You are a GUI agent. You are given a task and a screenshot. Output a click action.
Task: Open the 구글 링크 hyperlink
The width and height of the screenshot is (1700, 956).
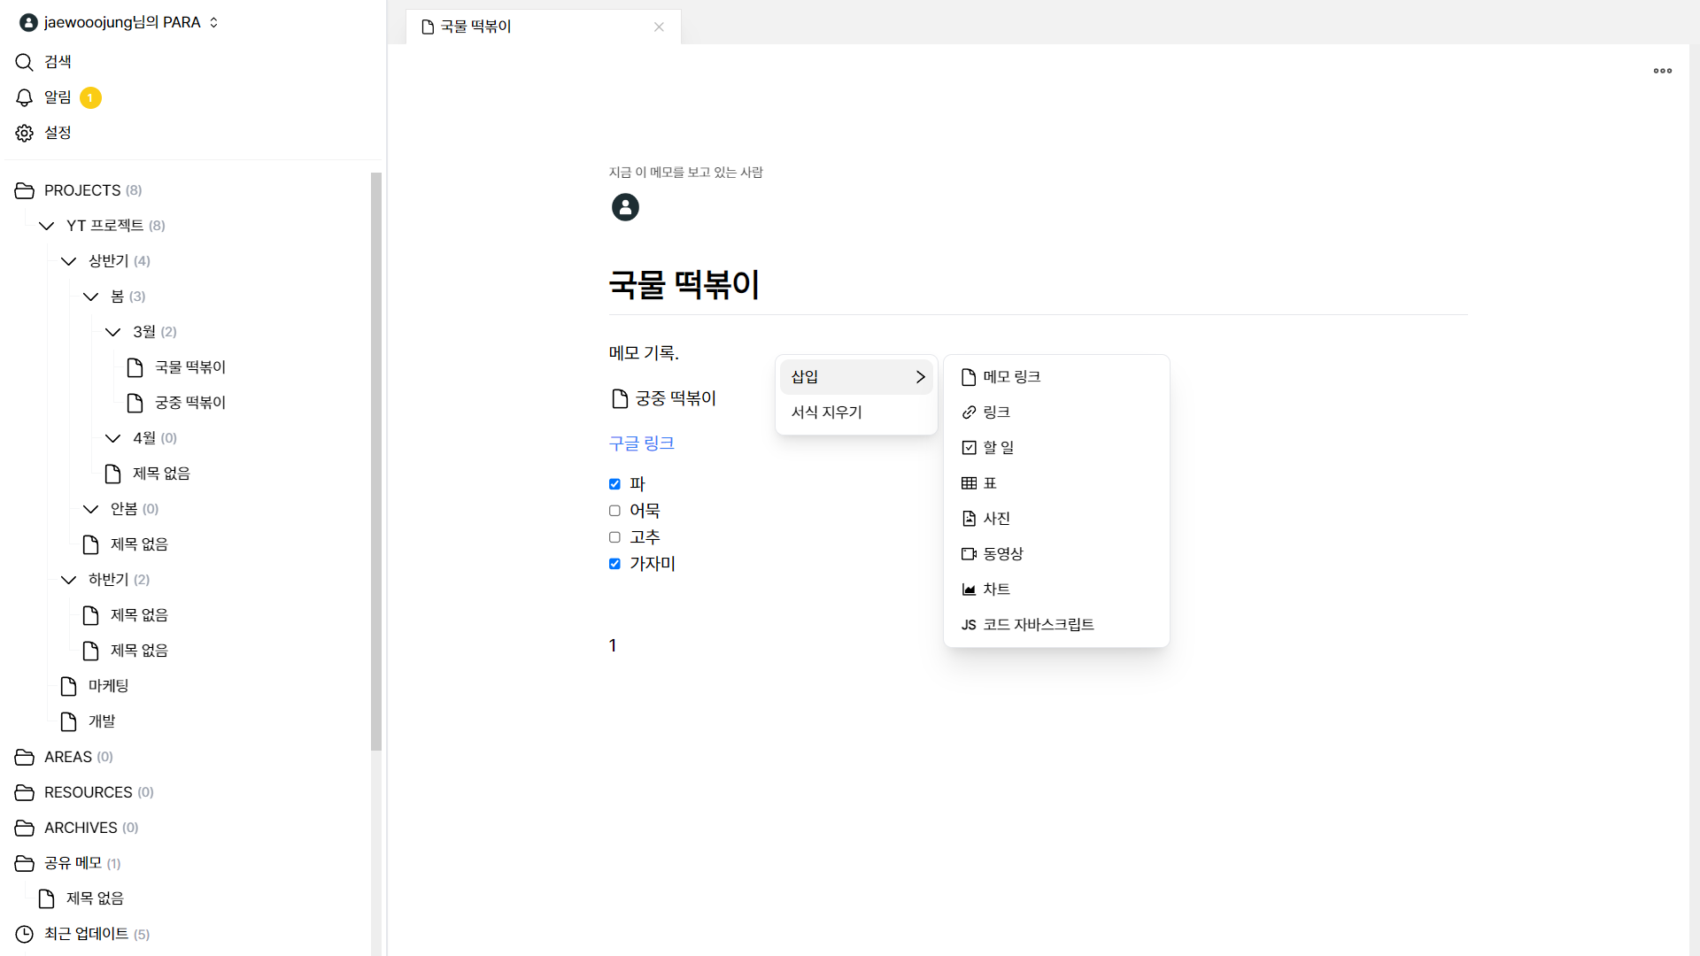[641, 443]
